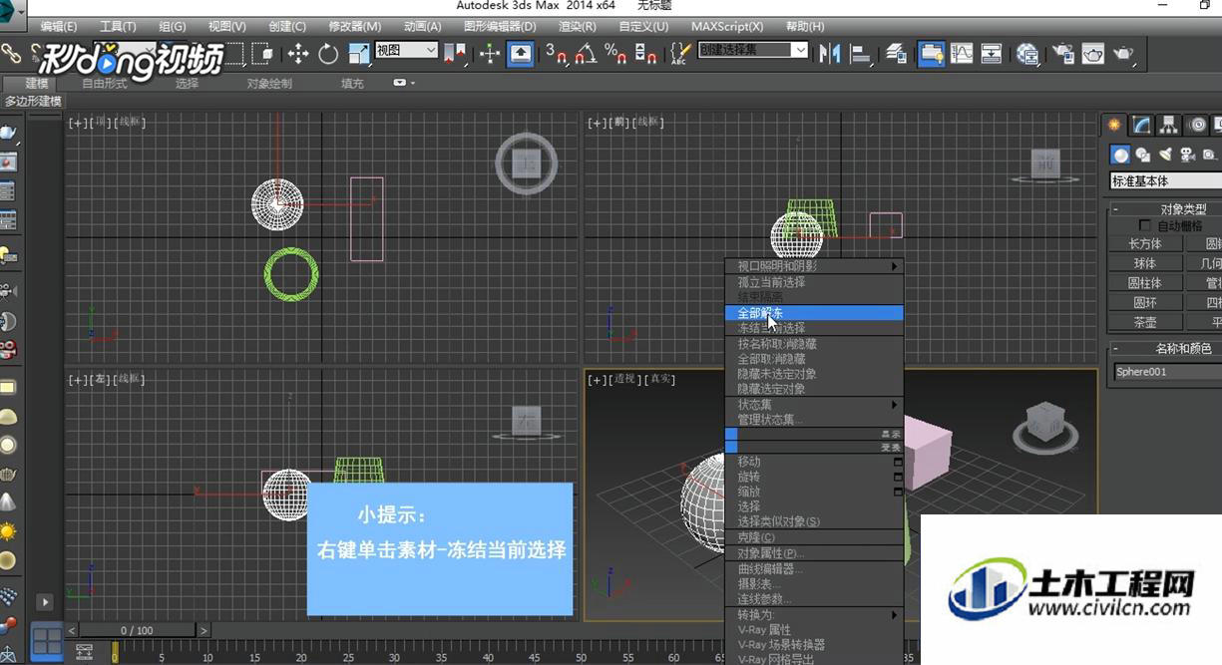Screen dimensions: 1222x665
Task: Click the Use Pivot Point Center icon
Action: click(x=455, y=54)
